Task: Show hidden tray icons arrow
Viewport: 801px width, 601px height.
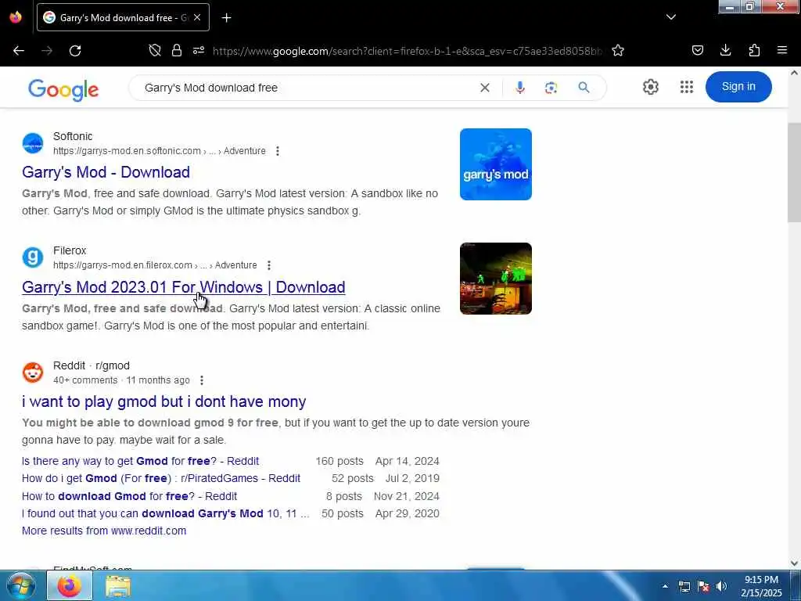Action: pyautogui.click(x=665, y=586)
